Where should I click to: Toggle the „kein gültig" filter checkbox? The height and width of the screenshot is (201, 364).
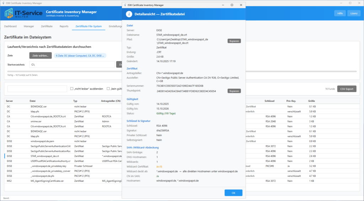pos(108,89)
